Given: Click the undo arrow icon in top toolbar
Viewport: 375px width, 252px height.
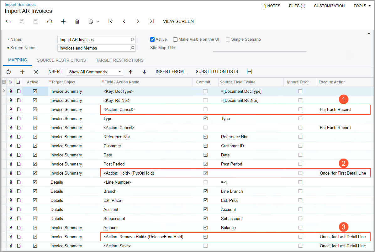Looking at the screenshot, I should click(x=50, y=21).
